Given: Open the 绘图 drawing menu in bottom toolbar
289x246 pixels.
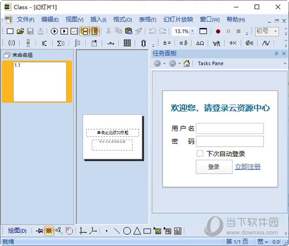Looking at the screenshot, I should [x=17, y=231].
